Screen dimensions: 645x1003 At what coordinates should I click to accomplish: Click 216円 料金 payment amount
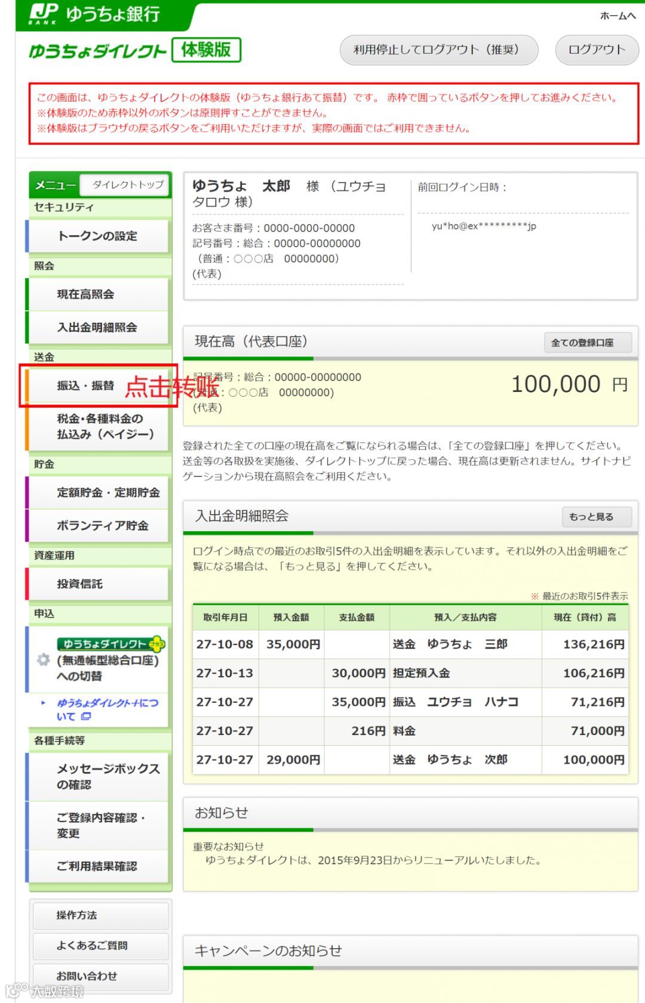click(x=368, y=731)
